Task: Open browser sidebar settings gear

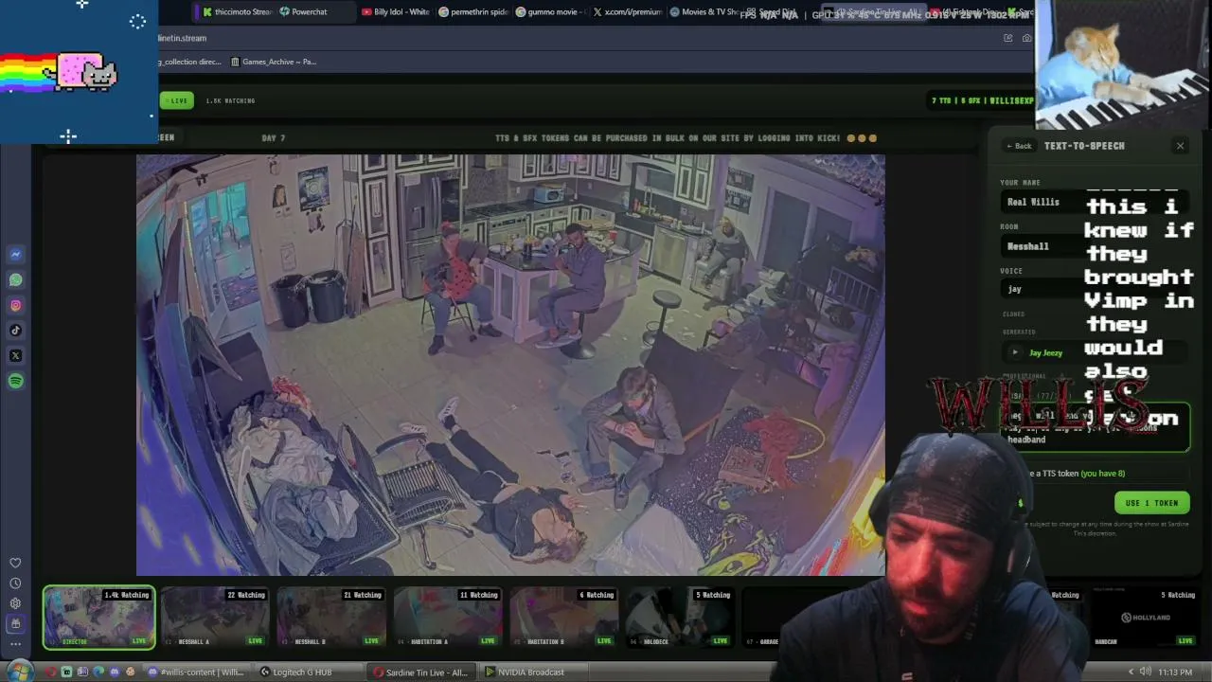Action: (15, 603)
